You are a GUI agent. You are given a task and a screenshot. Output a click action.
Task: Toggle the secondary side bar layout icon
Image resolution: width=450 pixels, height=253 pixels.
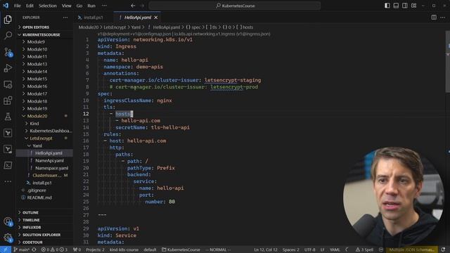click(405, 6)
